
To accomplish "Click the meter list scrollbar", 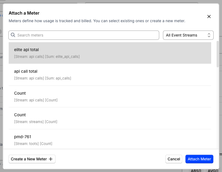I will 218,54.
